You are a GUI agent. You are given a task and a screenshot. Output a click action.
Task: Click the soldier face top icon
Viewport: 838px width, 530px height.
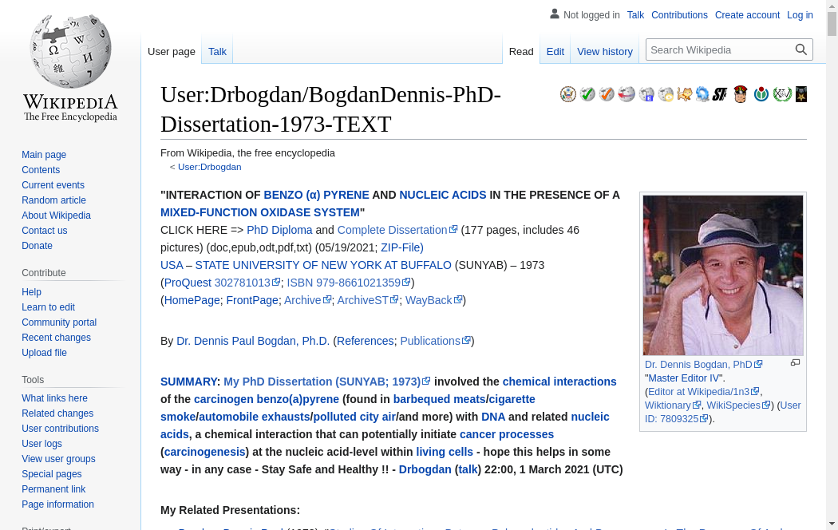point(741,94)
